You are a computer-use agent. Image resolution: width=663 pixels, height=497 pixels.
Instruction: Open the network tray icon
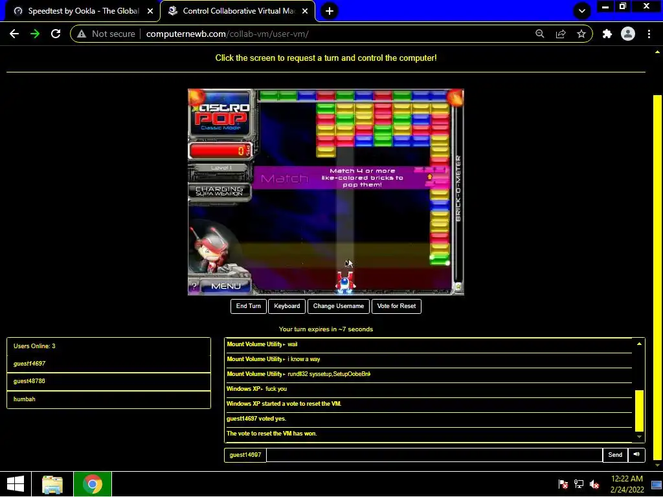pyautogui.click(x=579, y=484)
